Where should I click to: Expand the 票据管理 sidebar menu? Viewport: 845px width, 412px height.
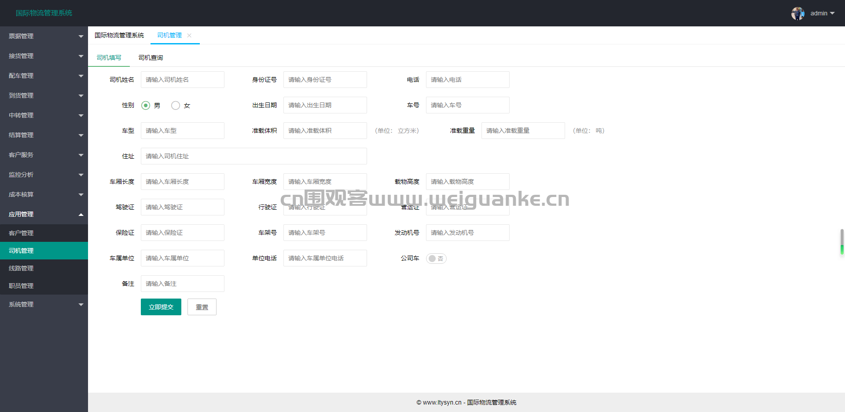pyautogui.click(x=44, y=36)
